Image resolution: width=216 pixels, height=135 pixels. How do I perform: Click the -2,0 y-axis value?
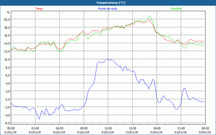coord(7,107)
